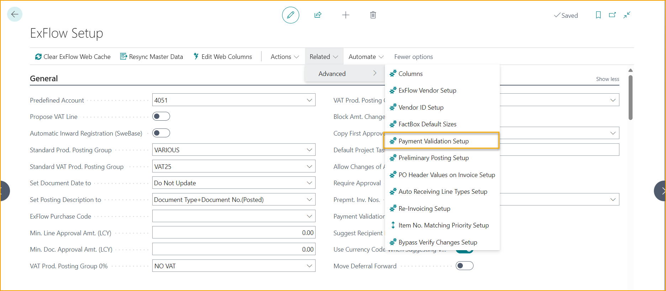Click the Default Project Task input field

pyautogui.click(x=559, y=150)
